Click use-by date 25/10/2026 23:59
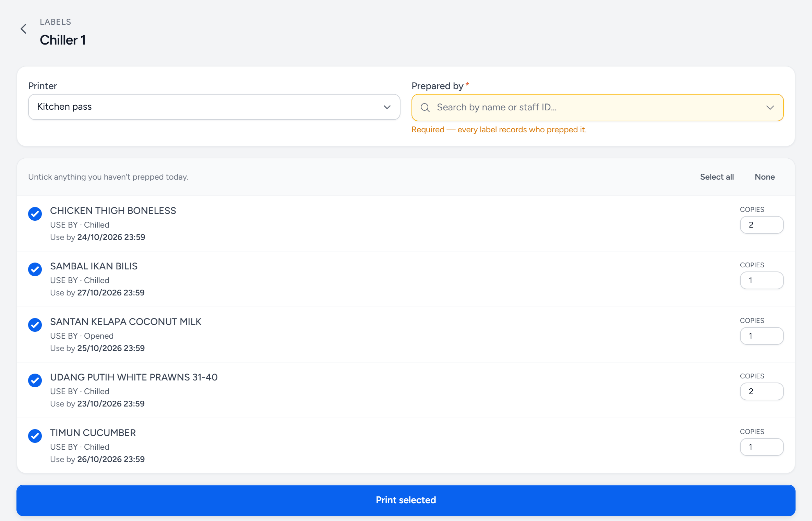The height and width of the screenshot is (521, 812). pos(111,348)
